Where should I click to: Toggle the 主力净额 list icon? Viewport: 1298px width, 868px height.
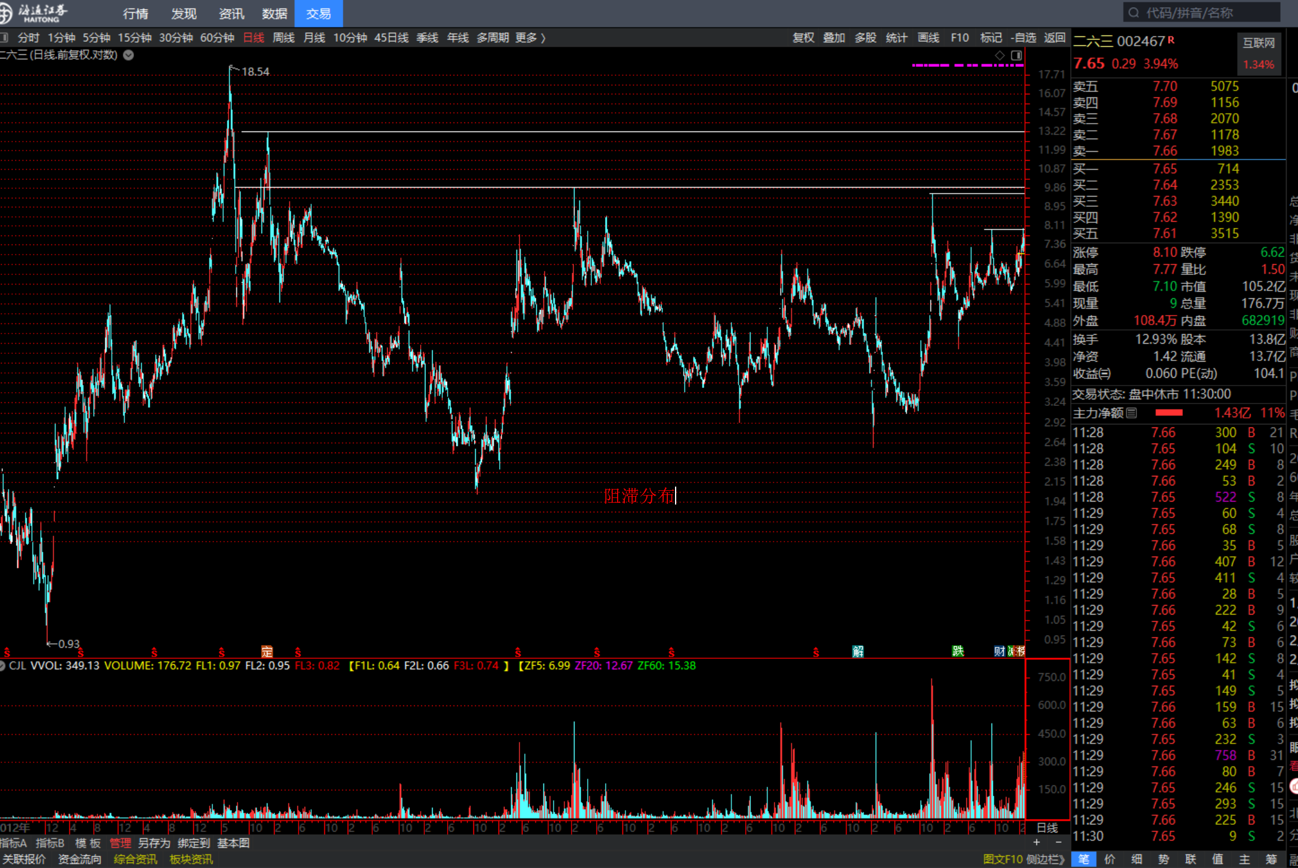tap(1132, 413)
